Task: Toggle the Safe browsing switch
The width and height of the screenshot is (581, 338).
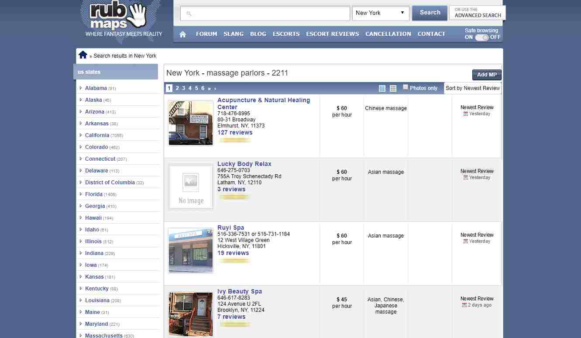Action: (x=481, y=37)
